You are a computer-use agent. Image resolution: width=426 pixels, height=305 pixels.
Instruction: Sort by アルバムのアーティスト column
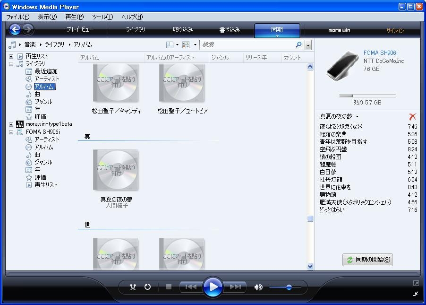pyautogui.click(x=177, y=58)
